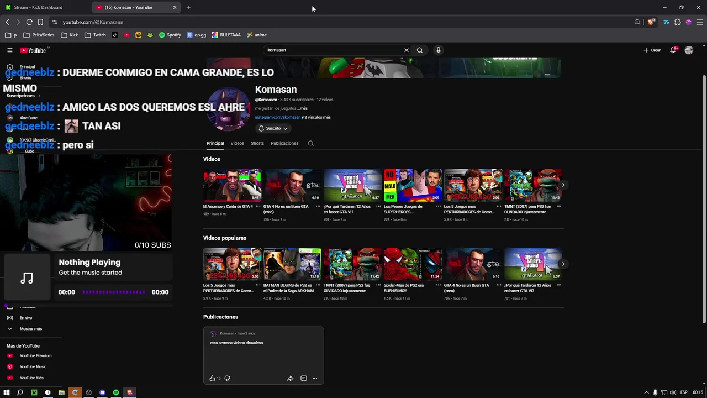Open Spotify from the taskbar

point(116,392)
